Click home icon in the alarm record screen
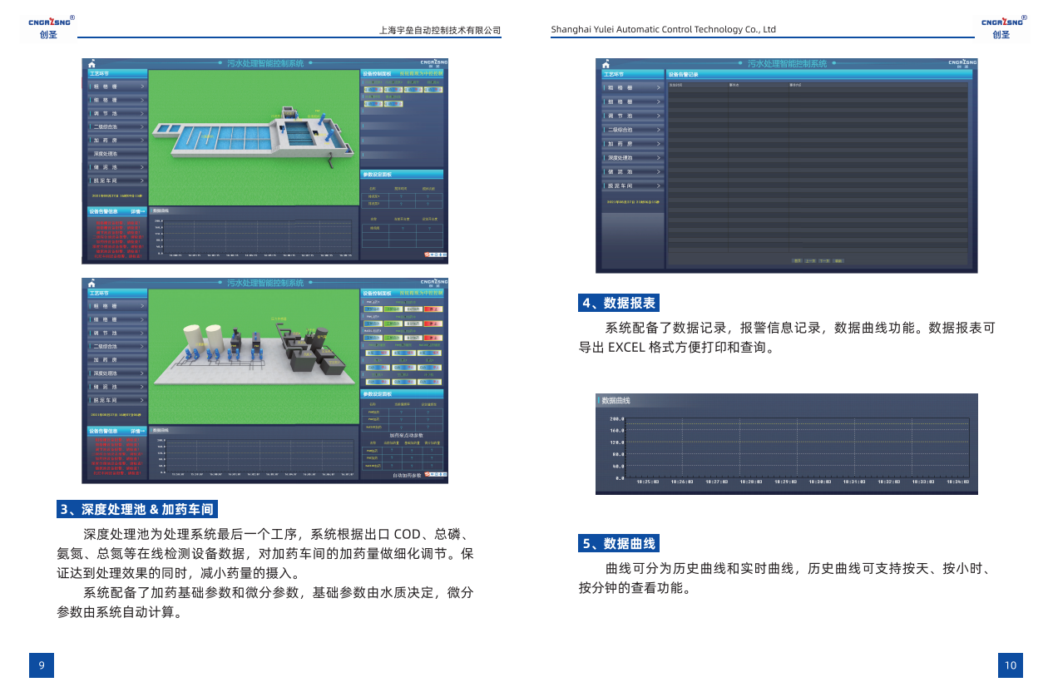The width and height of the screenshot is (1053, 692). (x=607, y=64)
